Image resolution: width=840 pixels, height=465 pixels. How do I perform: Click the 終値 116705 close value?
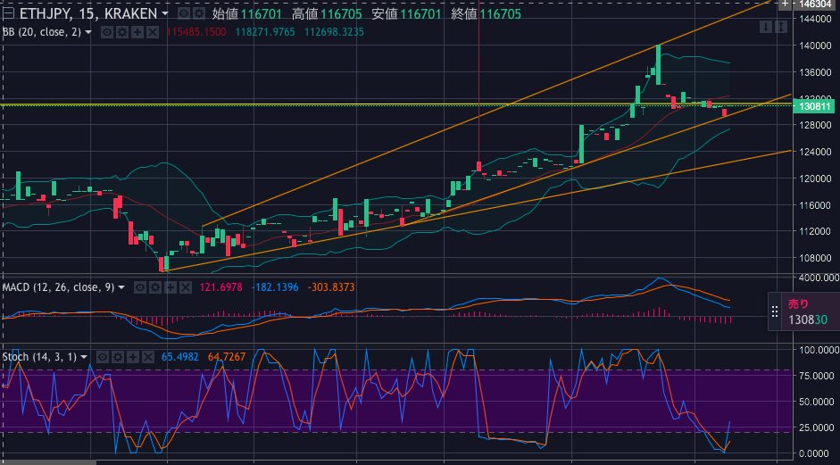(x=487, y=13)
